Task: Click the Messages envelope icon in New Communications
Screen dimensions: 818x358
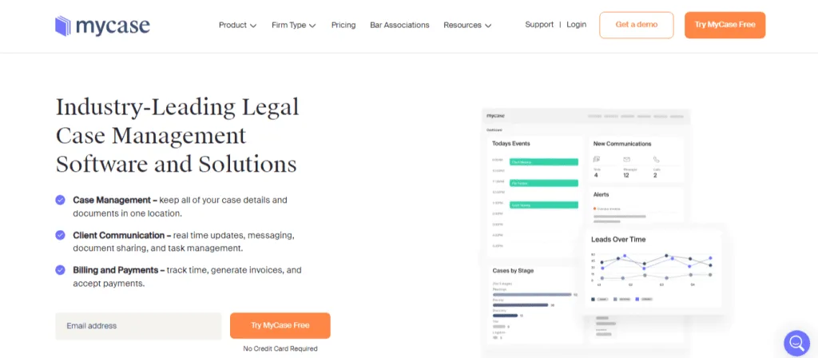Action: click(x=626, y=159)
